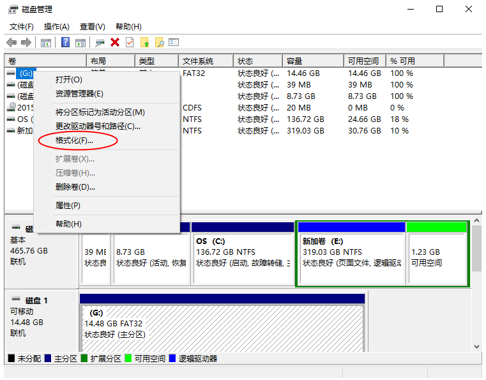Click the back arrow toolbar icon

point(11,43)
